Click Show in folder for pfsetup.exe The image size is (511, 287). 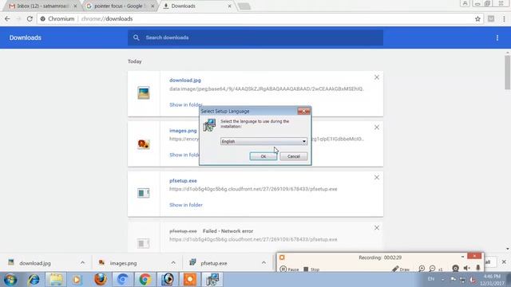[x=186, y=205]
